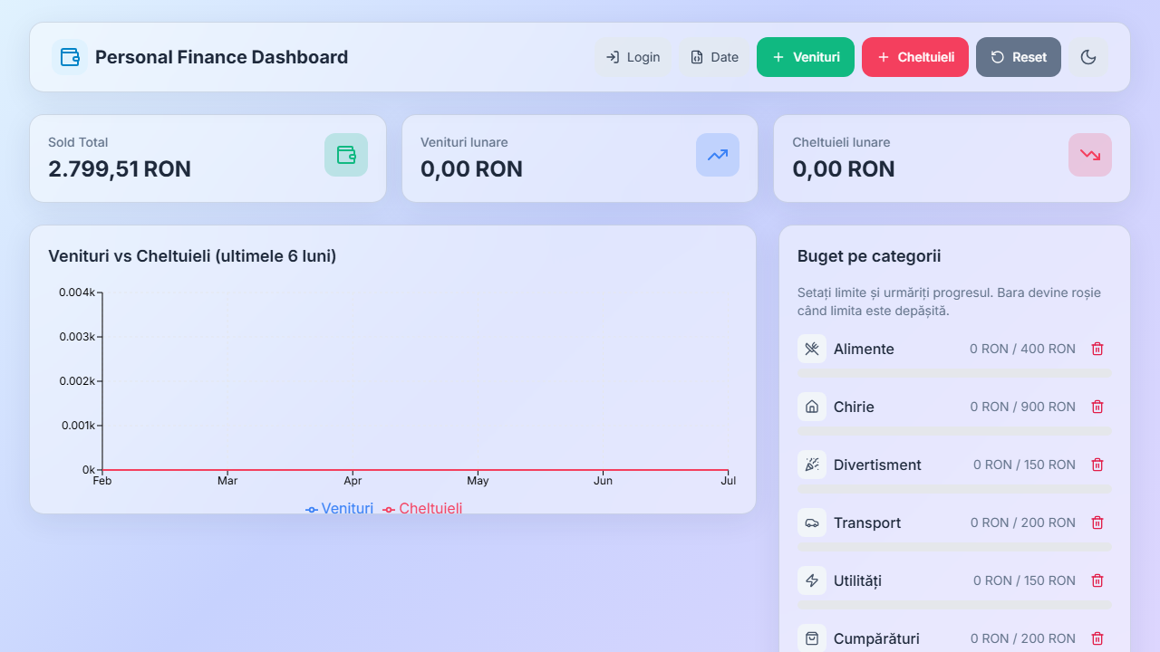Delete the Transport budget with trash icon
The height and width of the screenshot is (652, 1160).
pyautogui.click(x=1097, y=523)
